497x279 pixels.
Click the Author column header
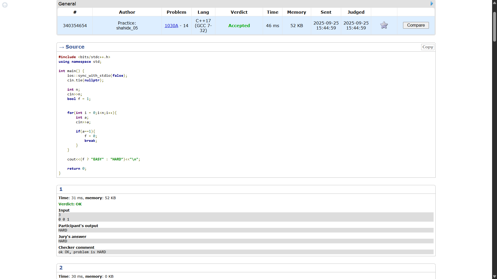(127, 12)
